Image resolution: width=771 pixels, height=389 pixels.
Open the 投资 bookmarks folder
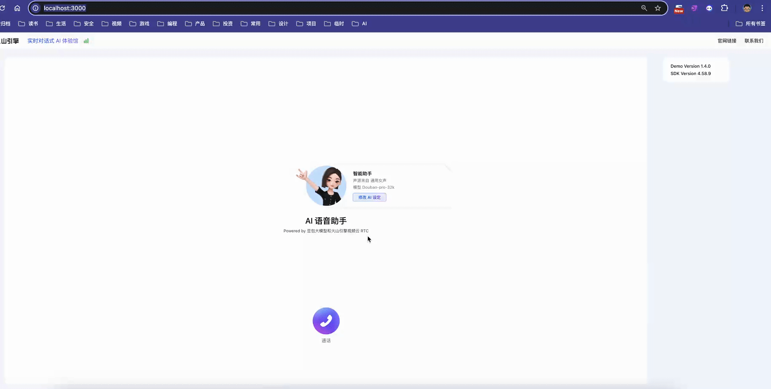(x=223, y=24)
